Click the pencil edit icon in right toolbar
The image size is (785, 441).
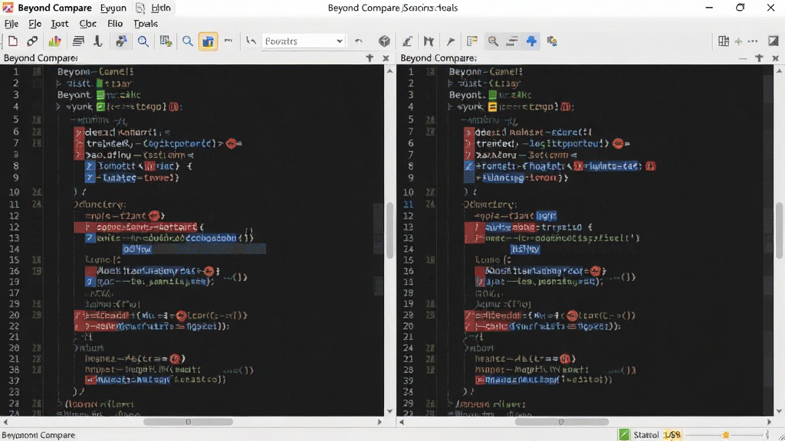click(408, 41)
